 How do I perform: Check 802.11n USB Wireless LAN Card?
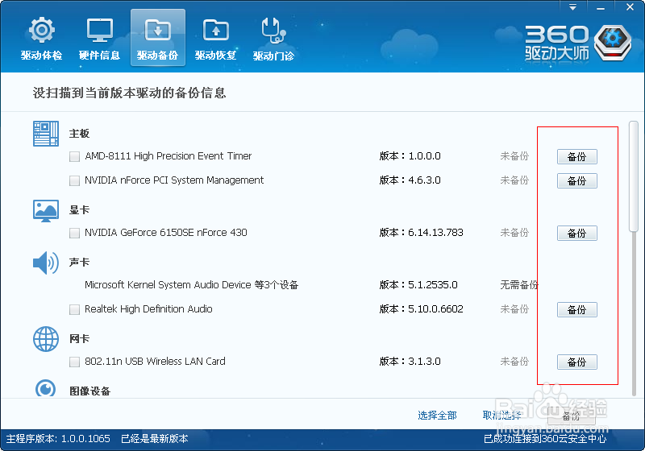click(74, 362)
